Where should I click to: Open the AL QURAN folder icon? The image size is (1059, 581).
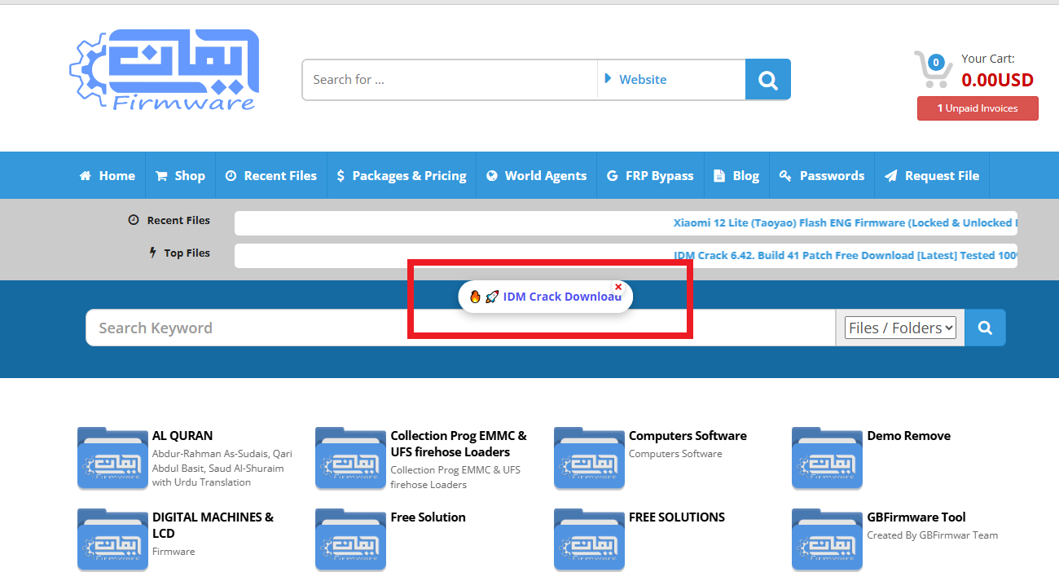(112, 458)
